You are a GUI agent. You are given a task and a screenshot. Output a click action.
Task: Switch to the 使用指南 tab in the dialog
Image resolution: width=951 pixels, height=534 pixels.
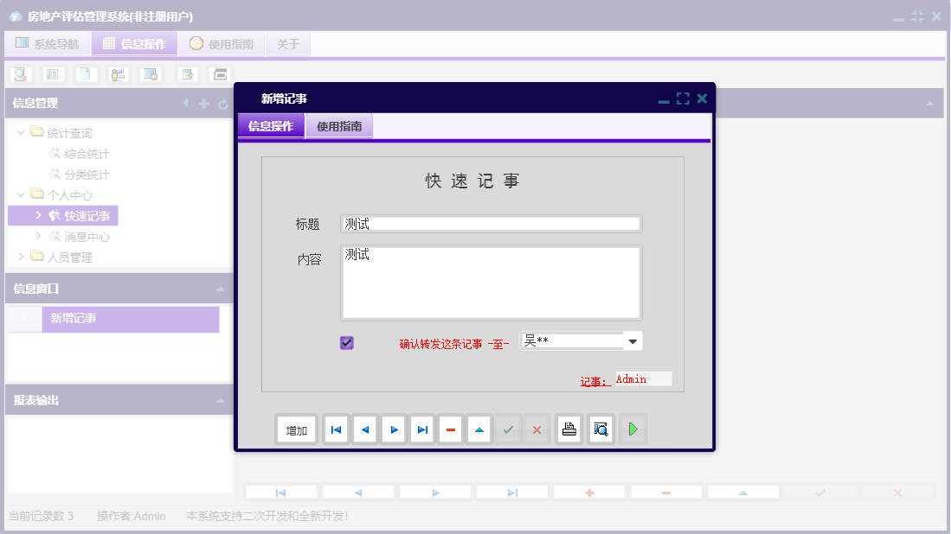click(339, 125)
